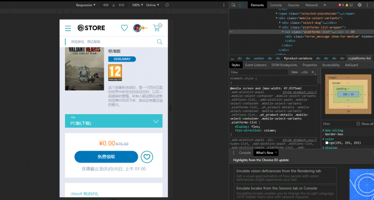The image size is (374, 200).
Task: Click the search magnifier icon
Action: 159,42
